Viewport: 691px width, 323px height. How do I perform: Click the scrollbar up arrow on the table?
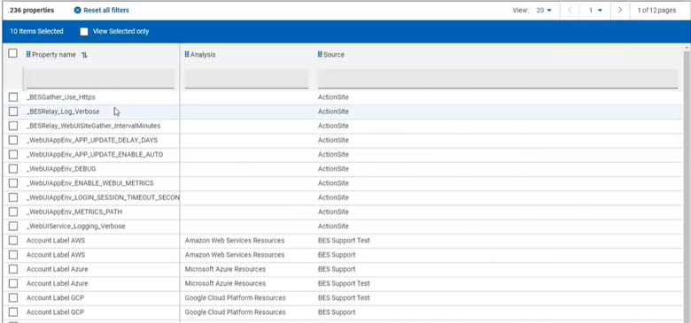687,48
